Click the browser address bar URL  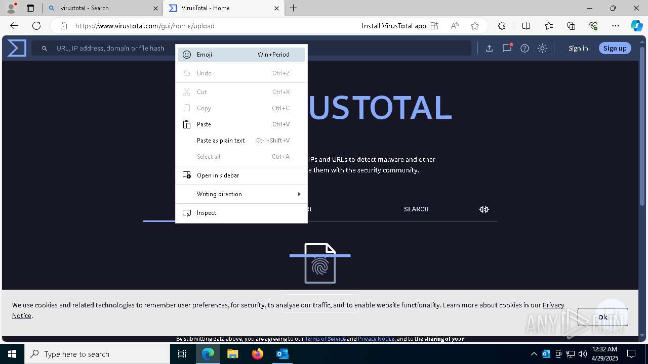[x=145, y=26]
